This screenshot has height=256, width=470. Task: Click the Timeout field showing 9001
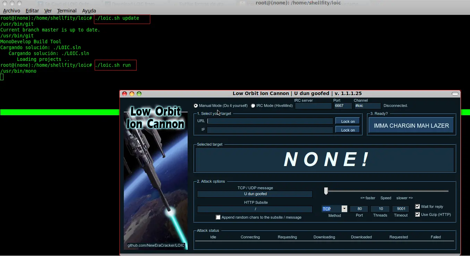click(401, 209)
